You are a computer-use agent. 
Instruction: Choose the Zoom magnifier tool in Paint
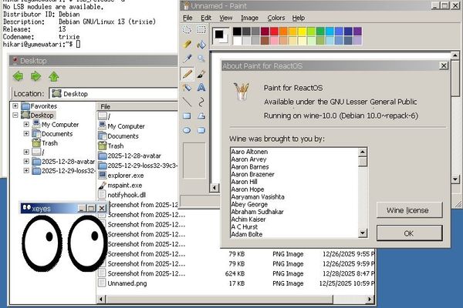(201, 59)
